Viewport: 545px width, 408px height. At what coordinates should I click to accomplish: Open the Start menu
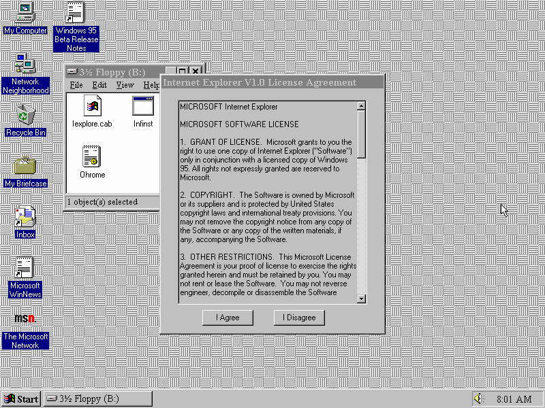[x=21, y=398]
